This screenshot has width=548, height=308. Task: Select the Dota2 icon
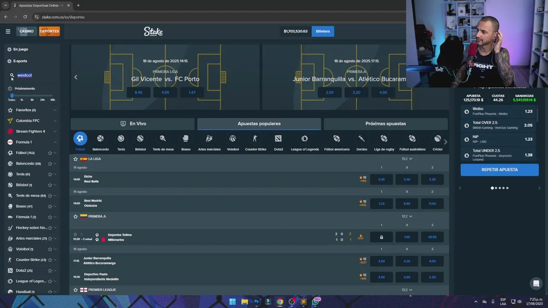click(278, 139)
